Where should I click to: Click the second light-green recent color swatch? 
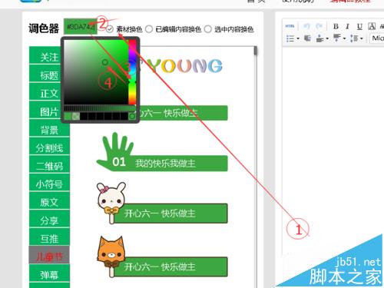76,117
